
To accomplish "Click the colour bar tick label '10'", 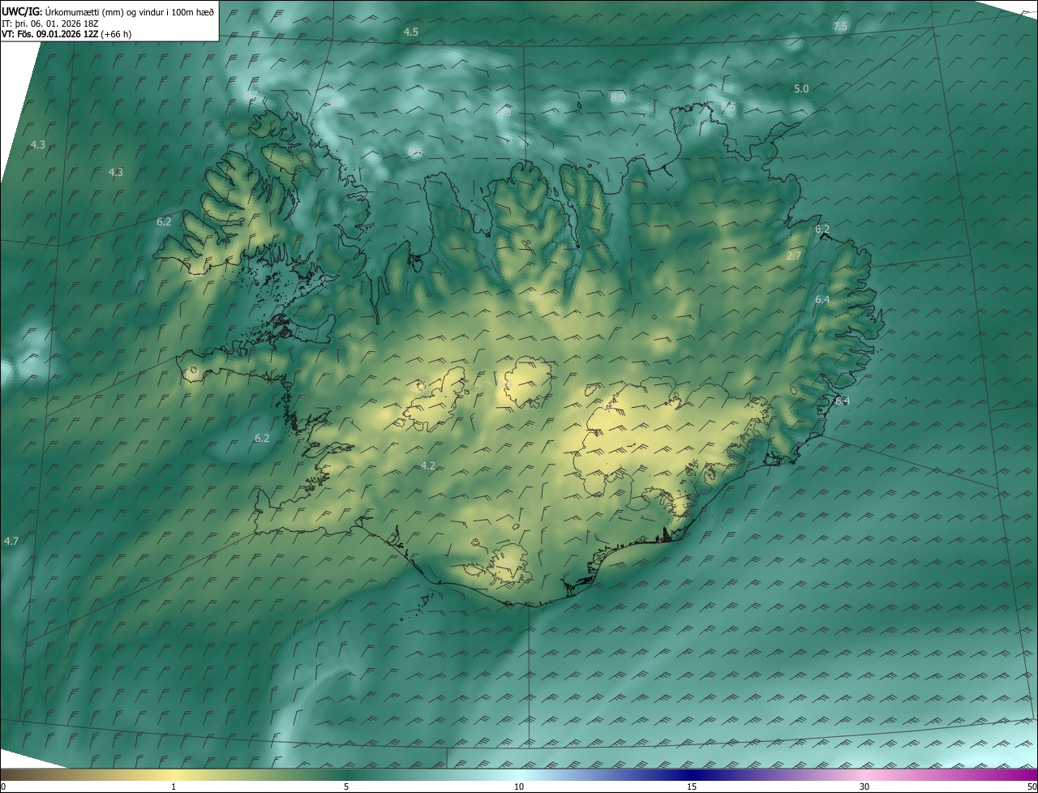I will [x=519, y=787].
